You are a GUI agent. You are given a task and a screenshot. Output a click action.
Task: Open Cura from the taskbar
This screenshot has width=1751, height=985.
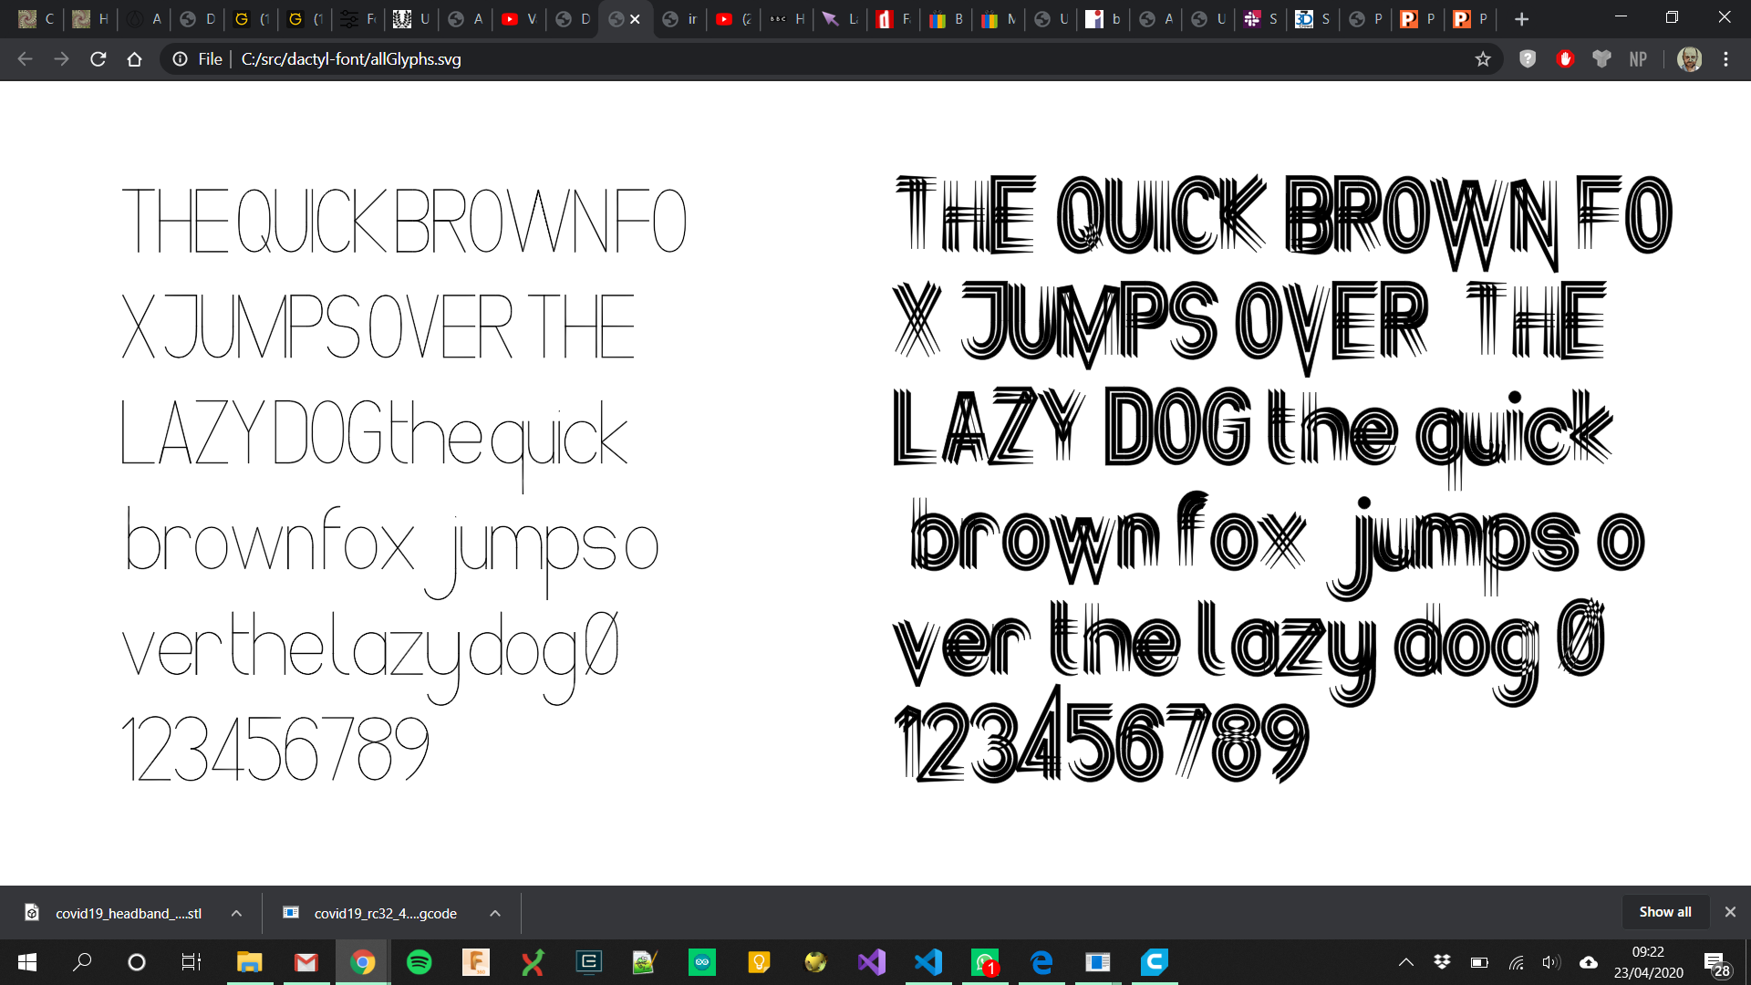click(1155, 962)
